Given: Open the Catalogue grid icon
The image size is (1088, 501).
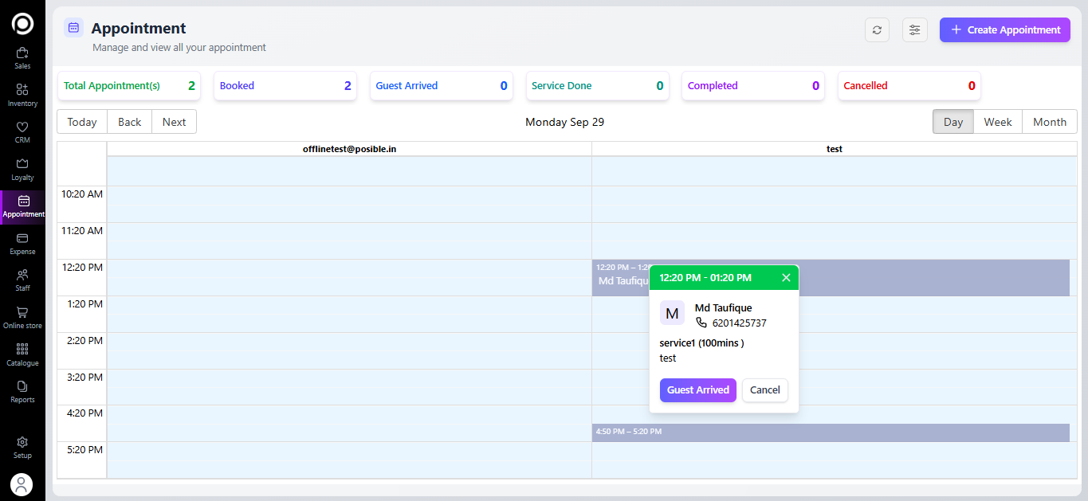Looking at the screenshot, I should 22,354.
